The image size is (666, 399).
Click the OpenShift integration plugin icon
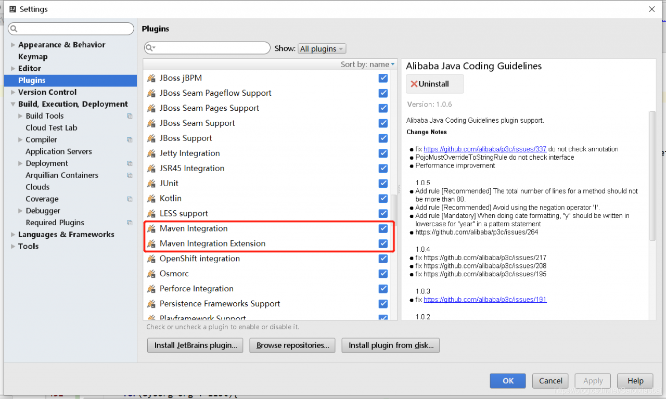[x=151, y=259]
